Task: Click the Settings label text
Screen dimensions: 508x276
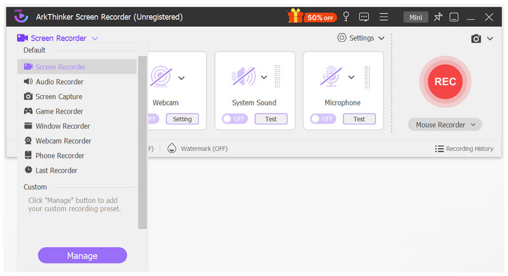Action: pos(361,38)
